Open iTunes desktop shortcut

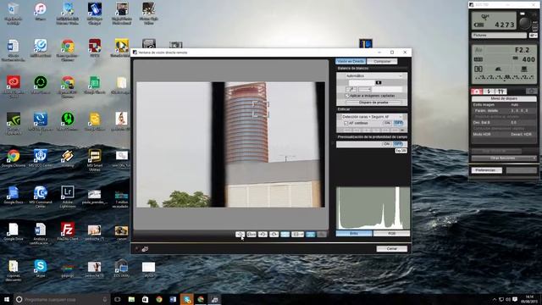pos(41,13)
